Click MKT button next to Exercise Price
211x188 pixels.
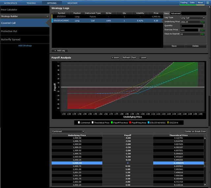(x=202, y=30)
